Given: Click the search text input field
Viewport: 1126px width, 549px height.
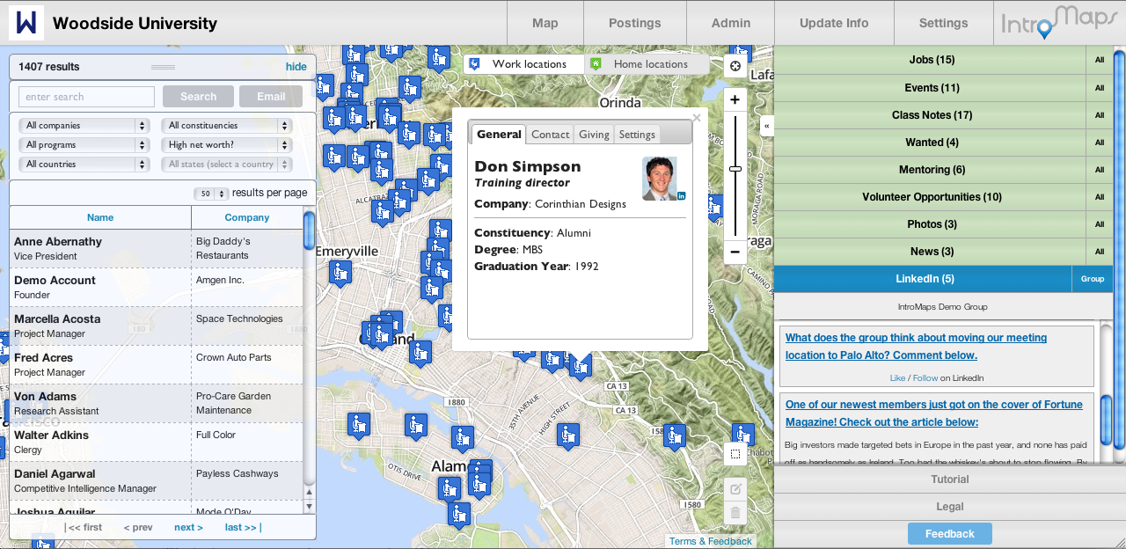Looking at the screenshot, I should [86, 97].
